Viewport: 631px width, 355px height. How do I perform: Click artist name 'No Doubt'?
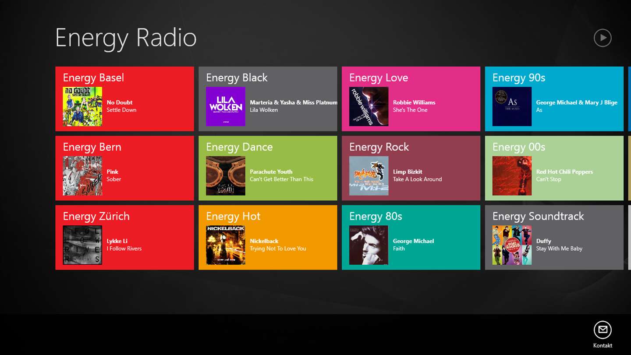click(x=120, y=103)
